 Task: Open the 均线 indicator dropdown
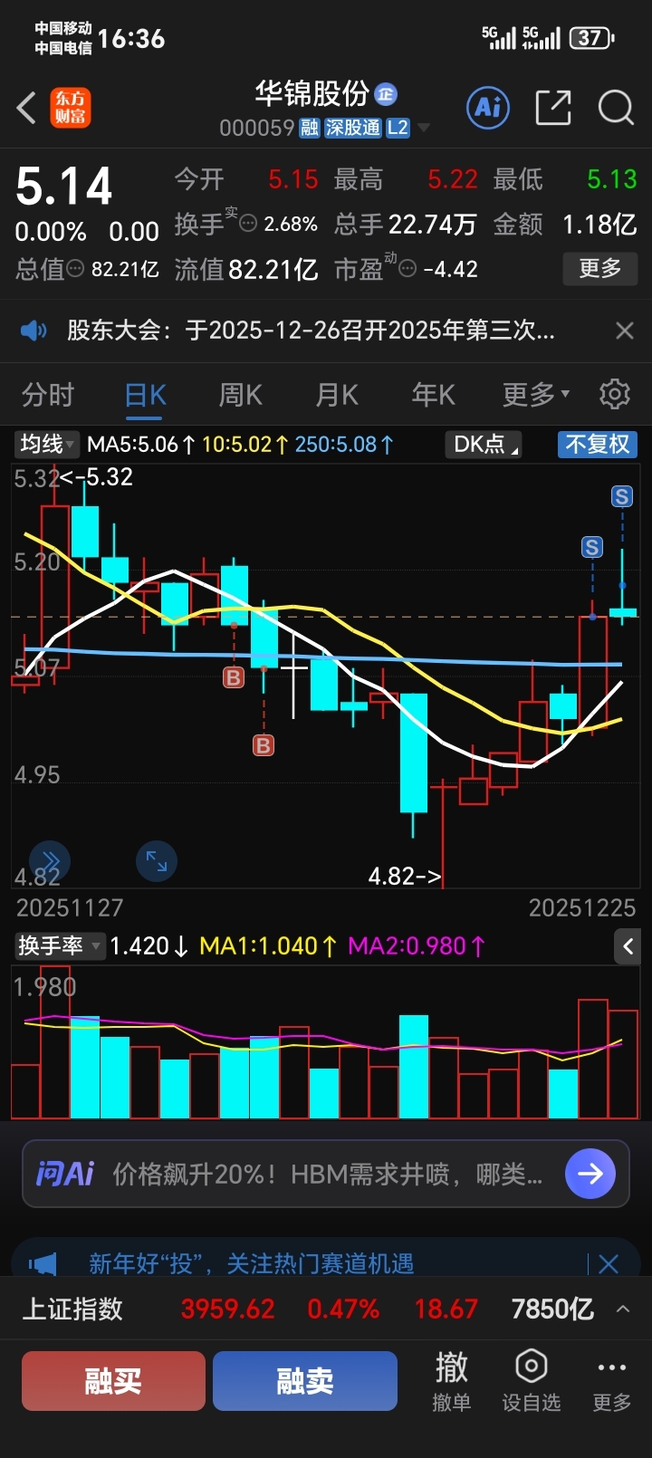point(47,444)
